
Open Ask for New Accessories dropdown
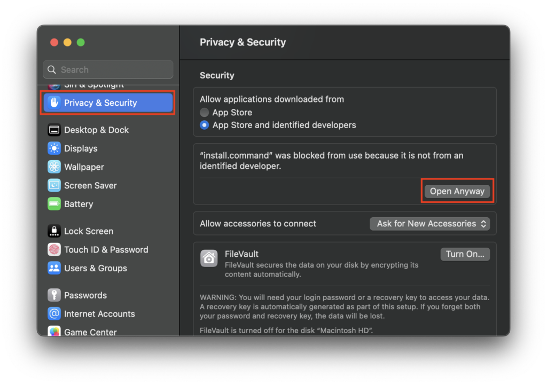click(429, 224)
